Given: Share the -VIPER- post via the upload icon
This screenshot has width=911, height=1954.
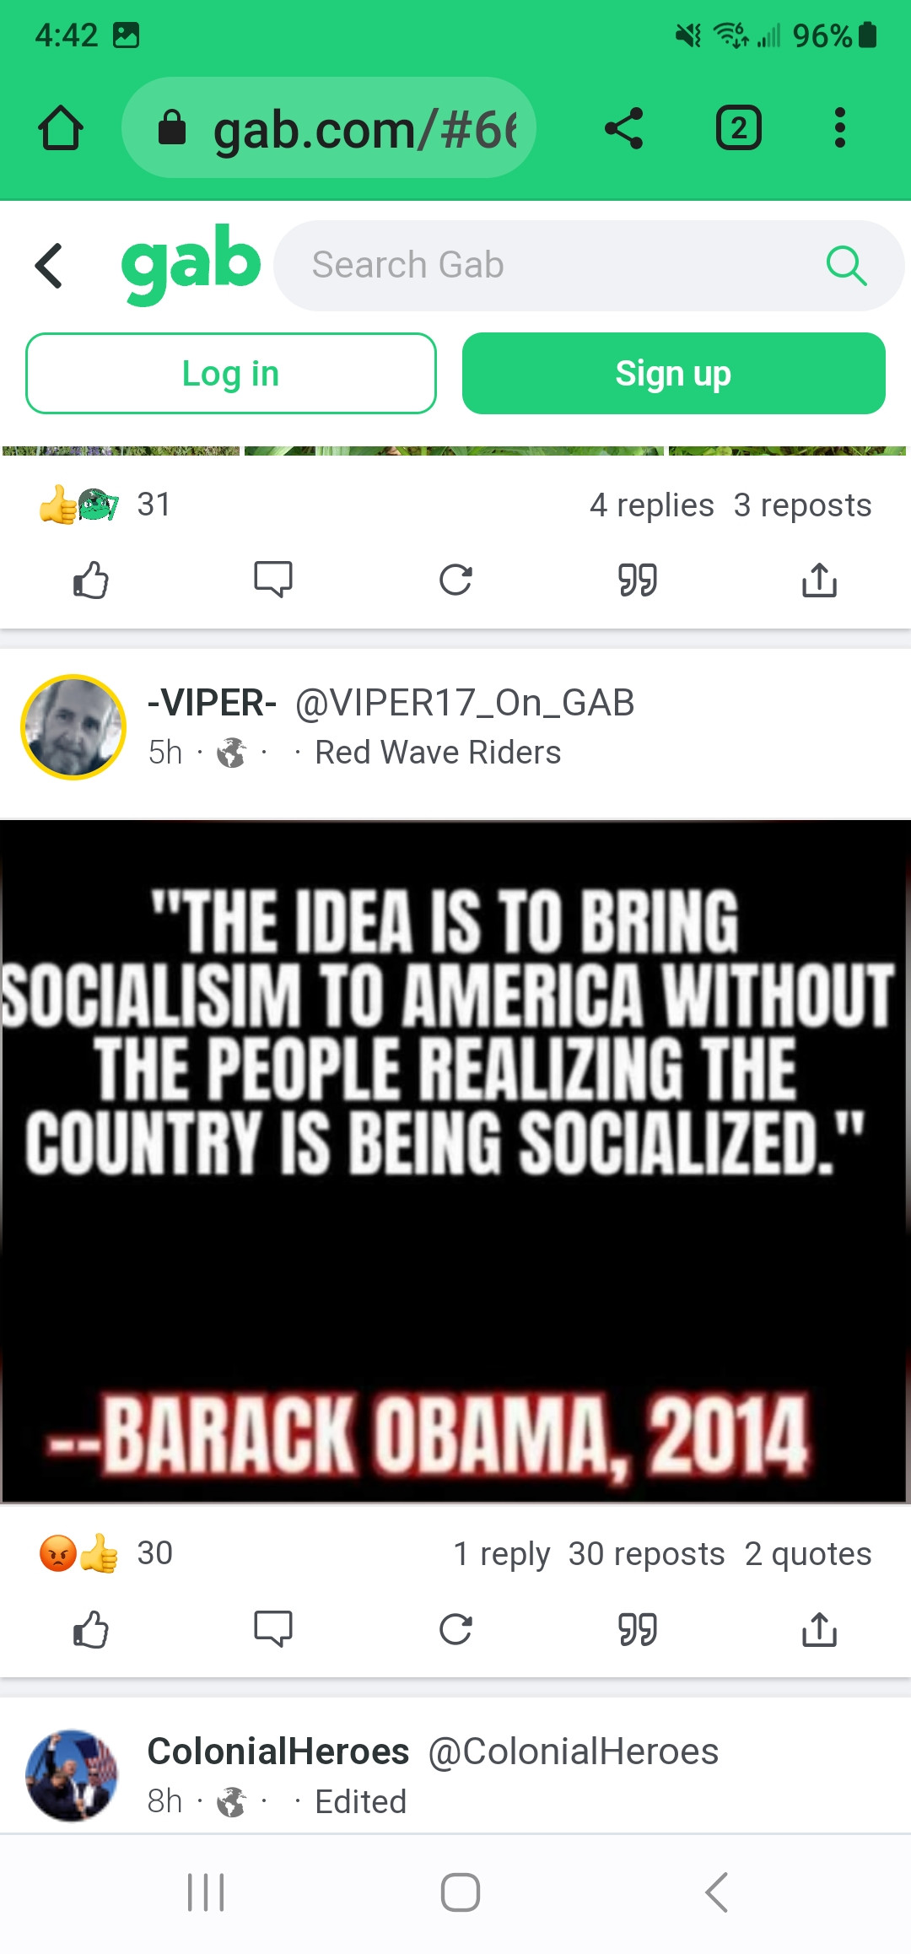Looking at the screenshot, I should pos(820,1629).
